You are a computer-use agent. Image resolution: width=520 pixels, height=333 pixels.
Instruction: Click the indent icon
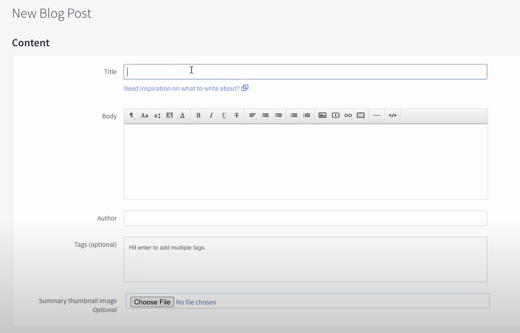point(278,116)
